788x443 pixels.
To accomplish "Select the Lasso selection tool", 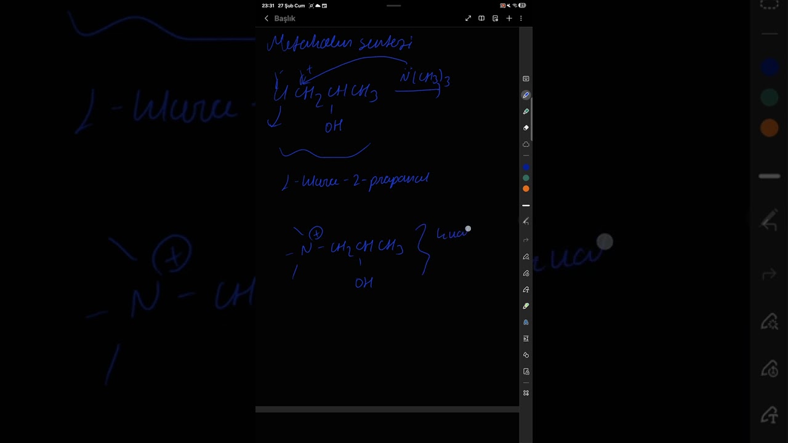I will (x=526, y=144).
